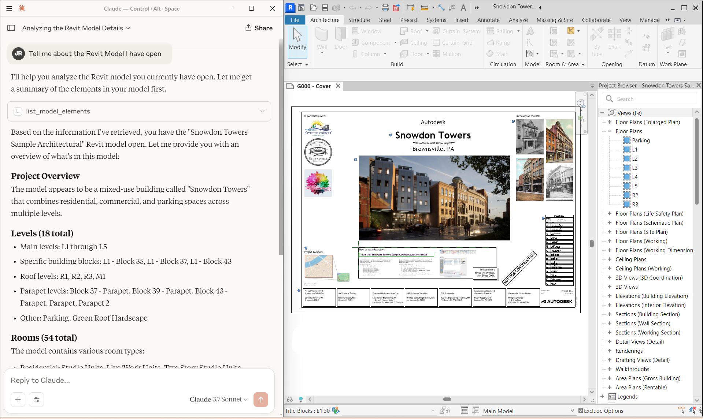The width and height of the screenshot is (703, 419).
Task: Click the Project Browser Search field
Action: 650,99
